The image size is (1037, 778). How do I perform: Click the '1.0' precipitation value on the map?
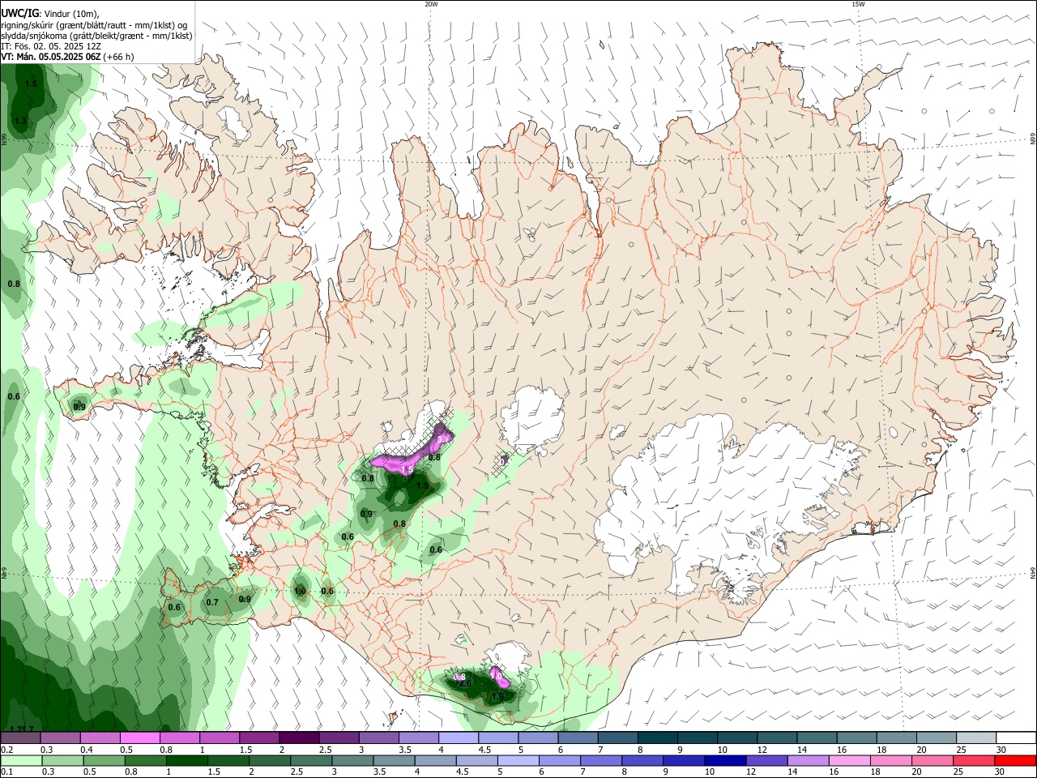pos(300,592)
